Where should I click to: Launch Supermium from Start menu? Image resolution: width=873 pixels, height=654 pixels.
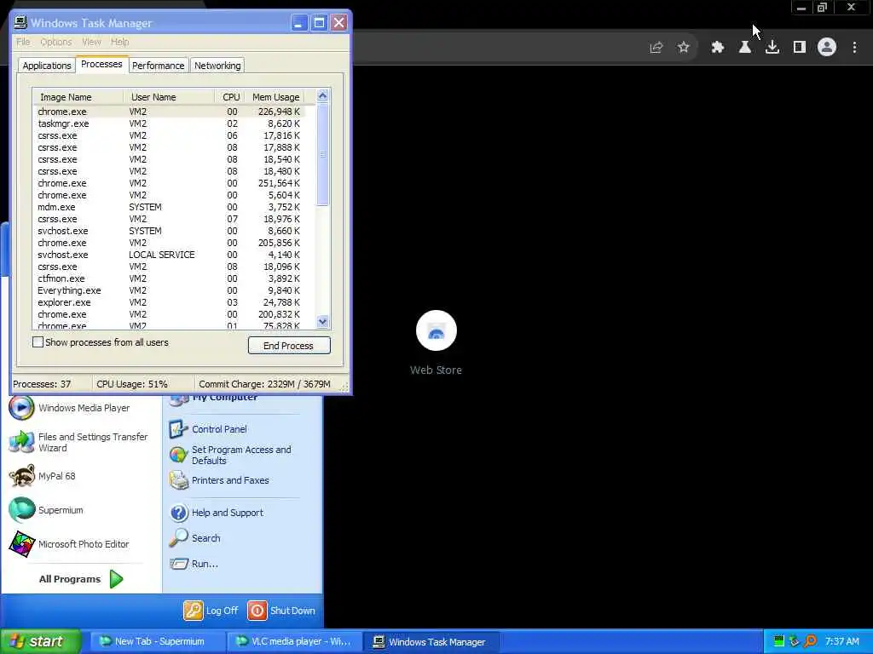pos(46,510)
